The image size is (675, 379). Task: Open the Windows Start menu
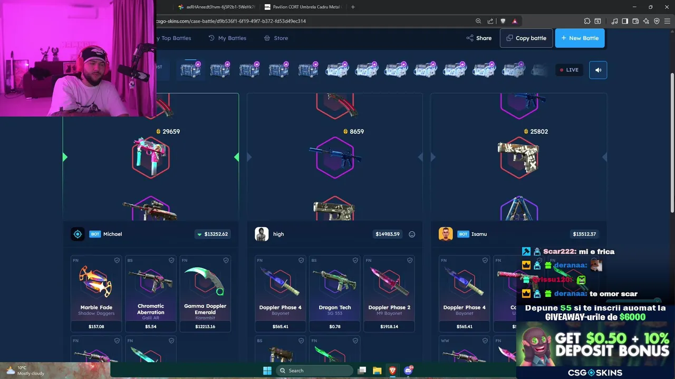coord(267,371)
